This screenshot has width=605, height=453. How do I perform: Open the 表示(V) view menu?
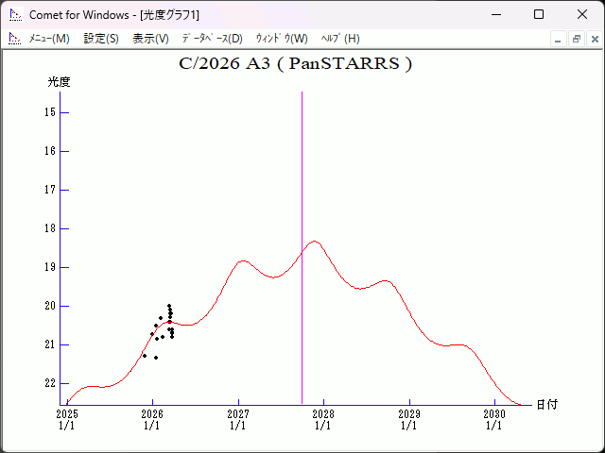tap(150, 39)
